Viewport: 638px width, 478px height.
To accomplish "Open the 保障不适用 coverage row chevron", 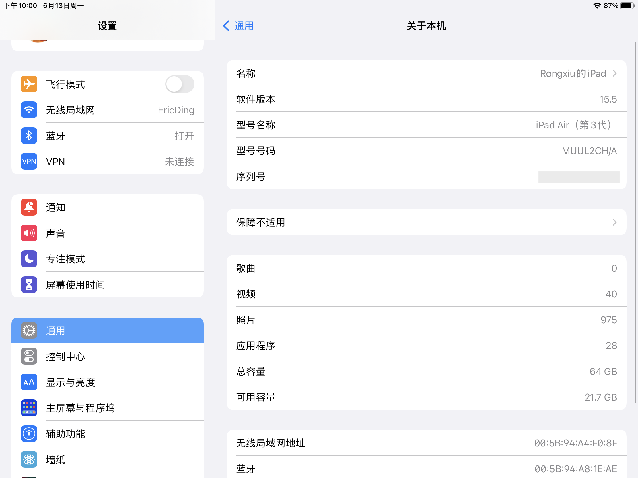I will click(615, 222).
